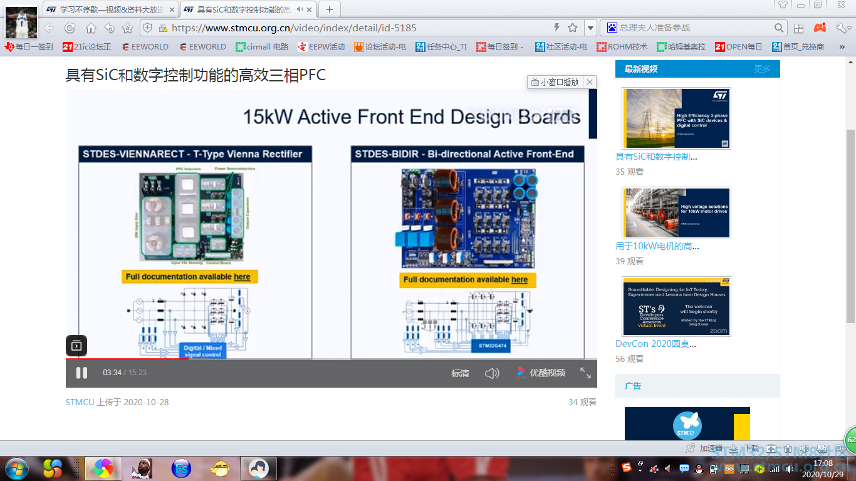This screenshot has height=481, width=856.
Task: Open the High Efficiency 3-phase PFC thumbnail
Action: click(676, 118)
